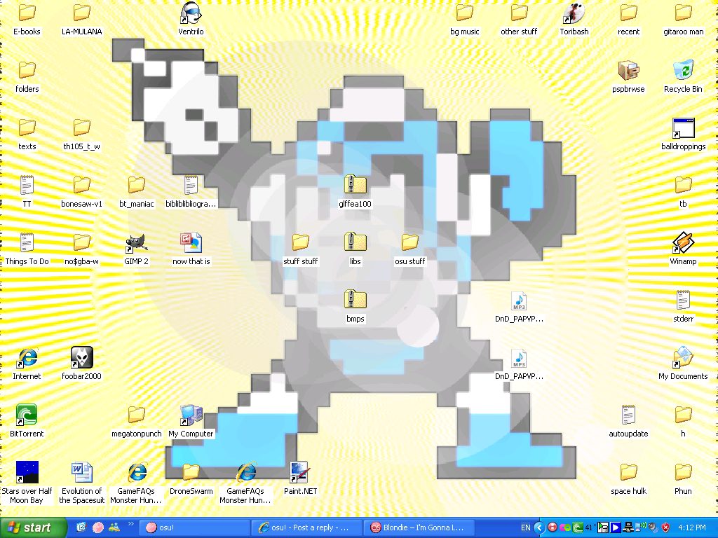Expand the Quick Launch overflow chevron
The image size is (718, 538).
pos(130,524)
